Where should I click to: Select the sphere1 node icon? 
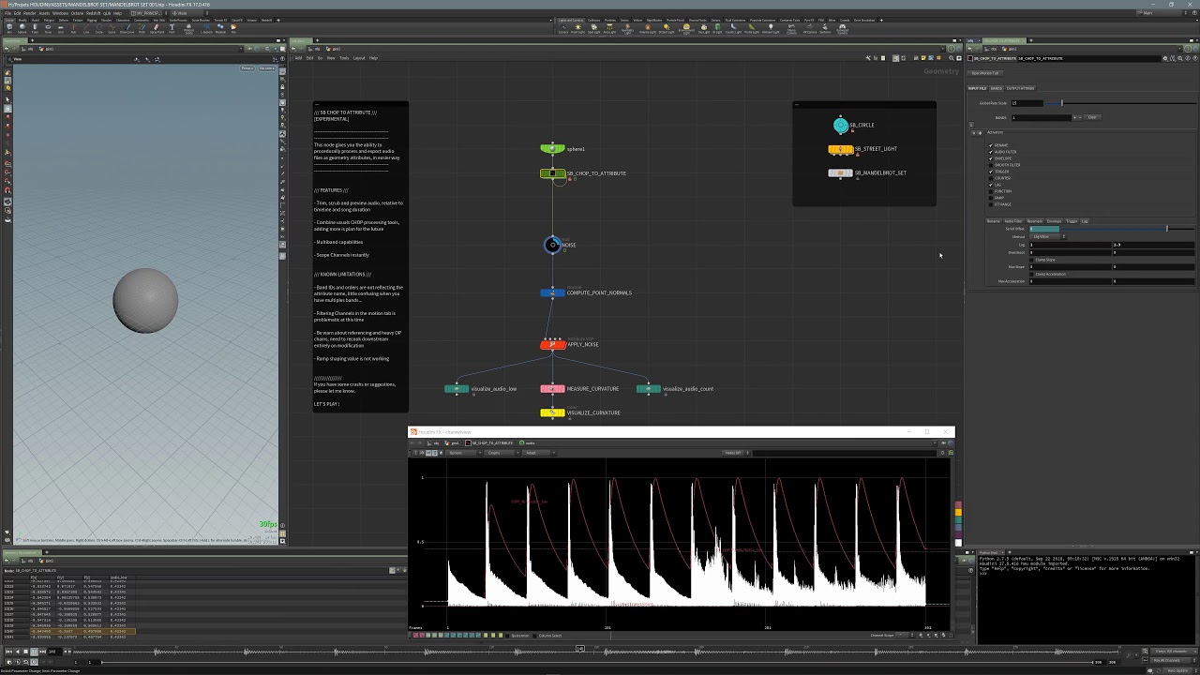click(552, 149)
